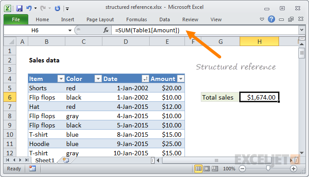
Task: Click the vertical scrollbar down arrow
Action: [301, 153]
